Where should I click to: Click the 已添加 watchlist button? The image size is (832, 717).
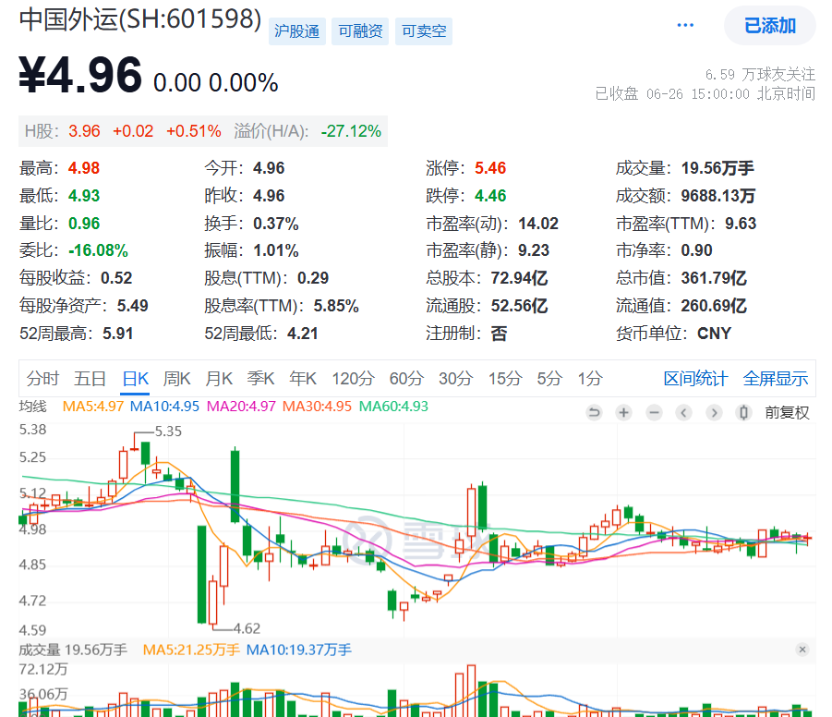[x=770, y=26]
